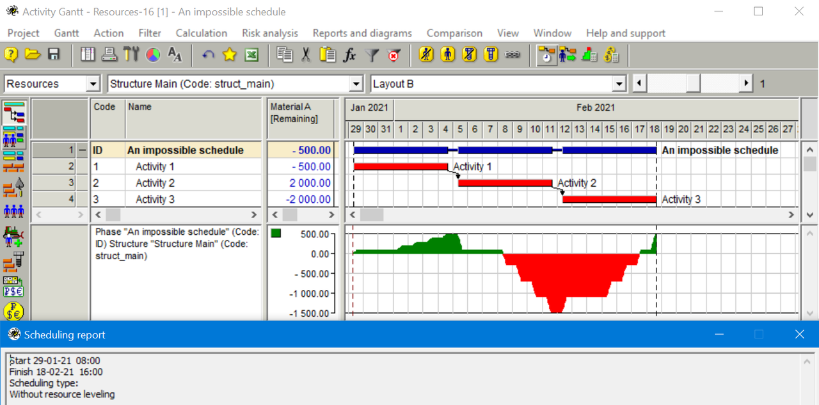Open the Gantt menu
The image size is (819, 405).
[67, 33]
